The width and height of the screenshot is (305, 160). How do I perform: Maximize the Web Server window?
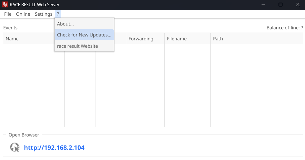tap(280, 5)
